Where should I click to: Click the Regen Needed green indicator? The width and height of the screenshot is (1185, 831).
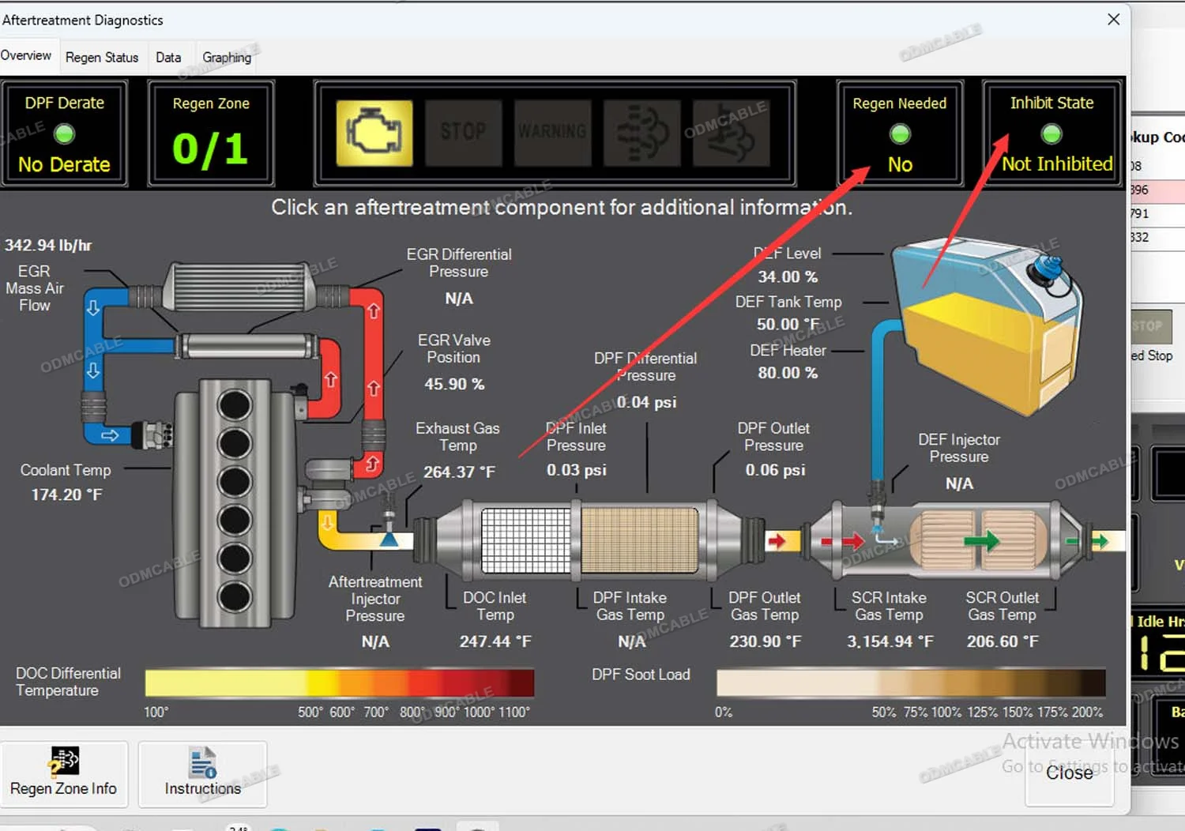pos(899,134)
